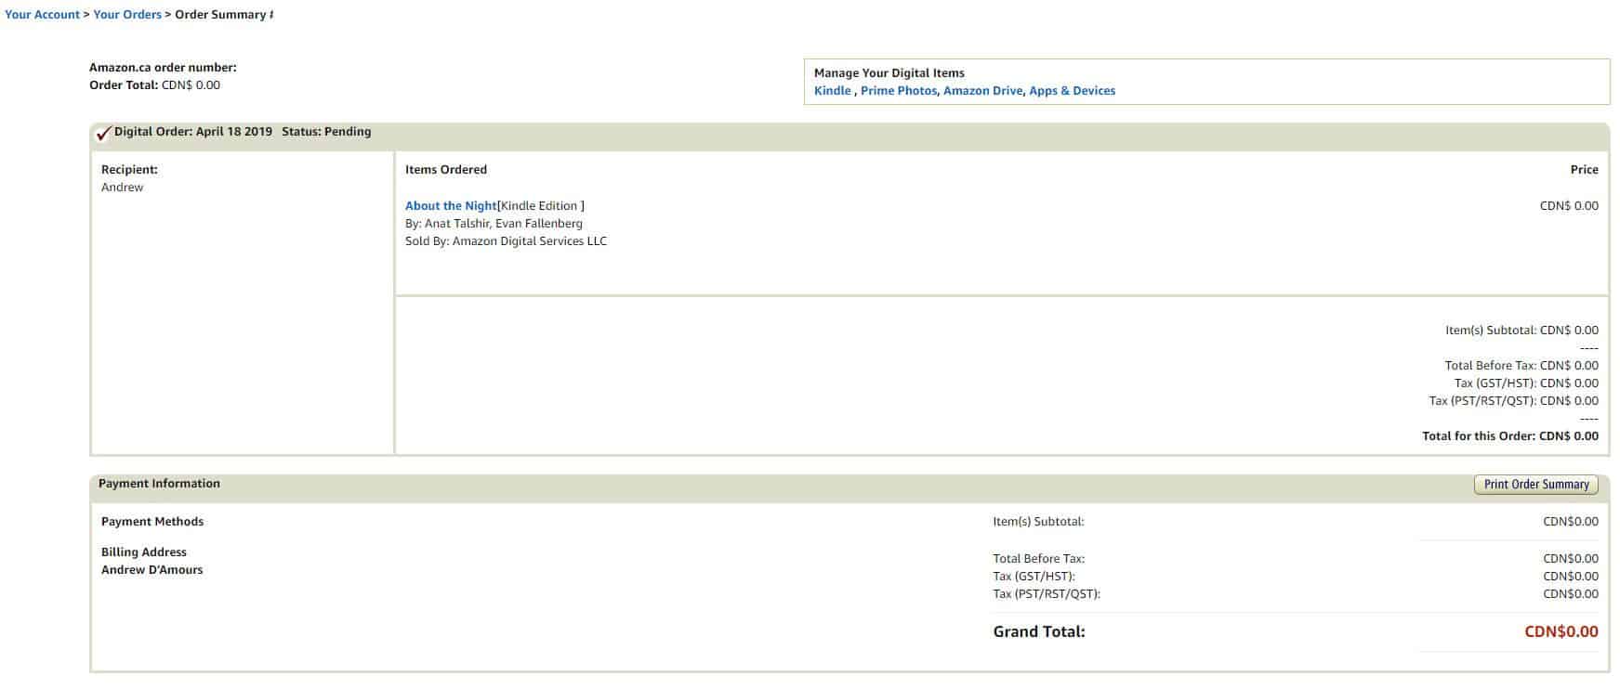Select the Grand Total label
This screenshot has height=688, width=1620.
(1039, 632)
